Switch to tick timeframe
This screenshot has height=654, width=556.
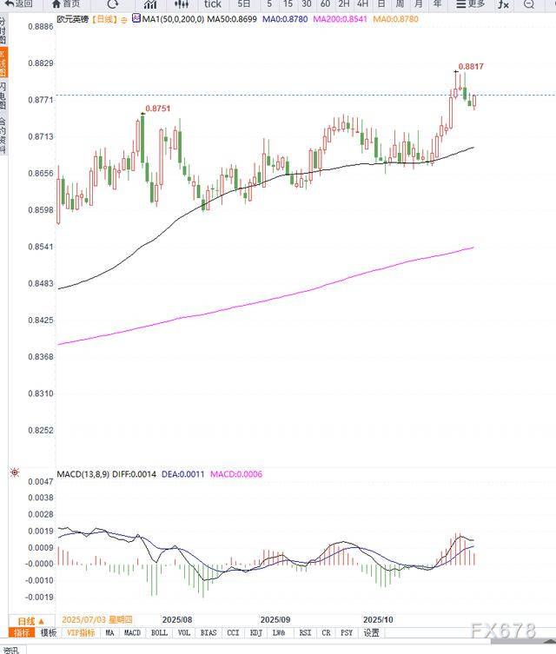(x=212, y=3)
